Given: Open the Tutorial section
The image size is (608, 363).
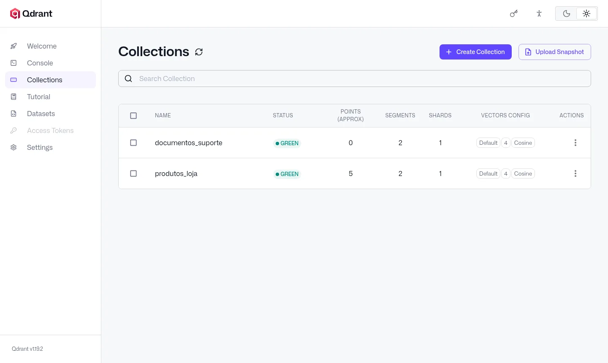Looking at the screenshot, I should coord(51,97).
